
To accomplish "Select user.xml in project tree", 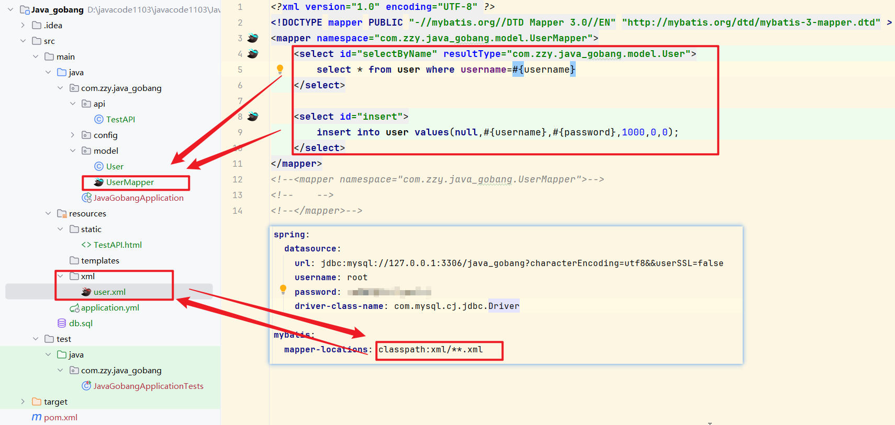I will pos(109,292).
